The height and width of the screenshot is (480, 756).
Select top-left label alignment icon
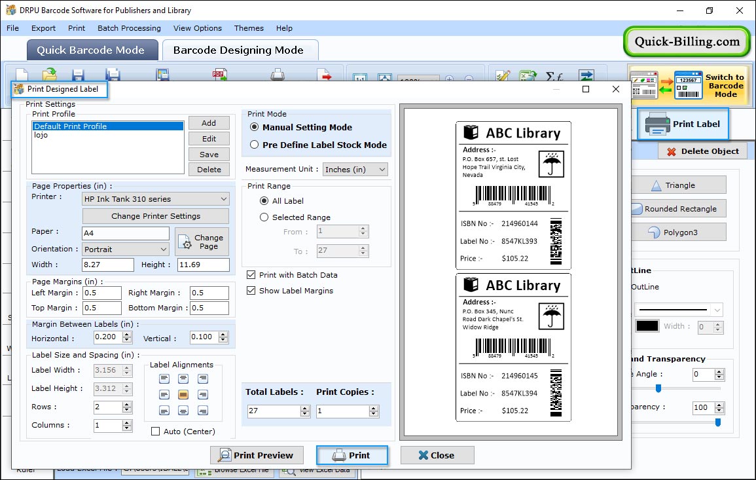[164, 378]
